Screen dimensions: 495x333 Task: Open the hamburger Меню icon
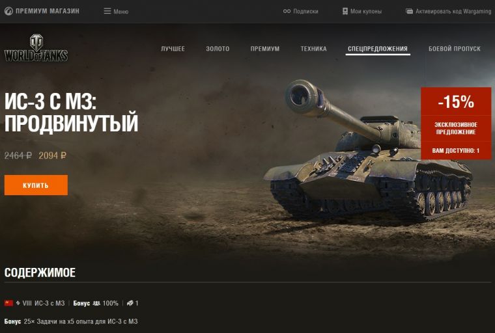[107, 11]
